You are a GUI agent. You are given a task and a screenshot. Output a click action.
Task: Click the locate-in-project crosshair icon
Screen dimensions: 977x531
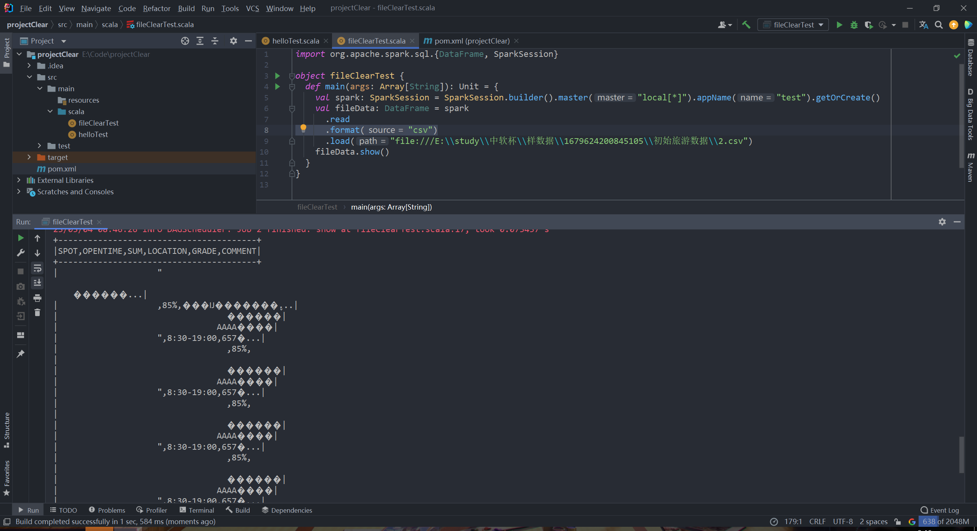click(185, 41)
